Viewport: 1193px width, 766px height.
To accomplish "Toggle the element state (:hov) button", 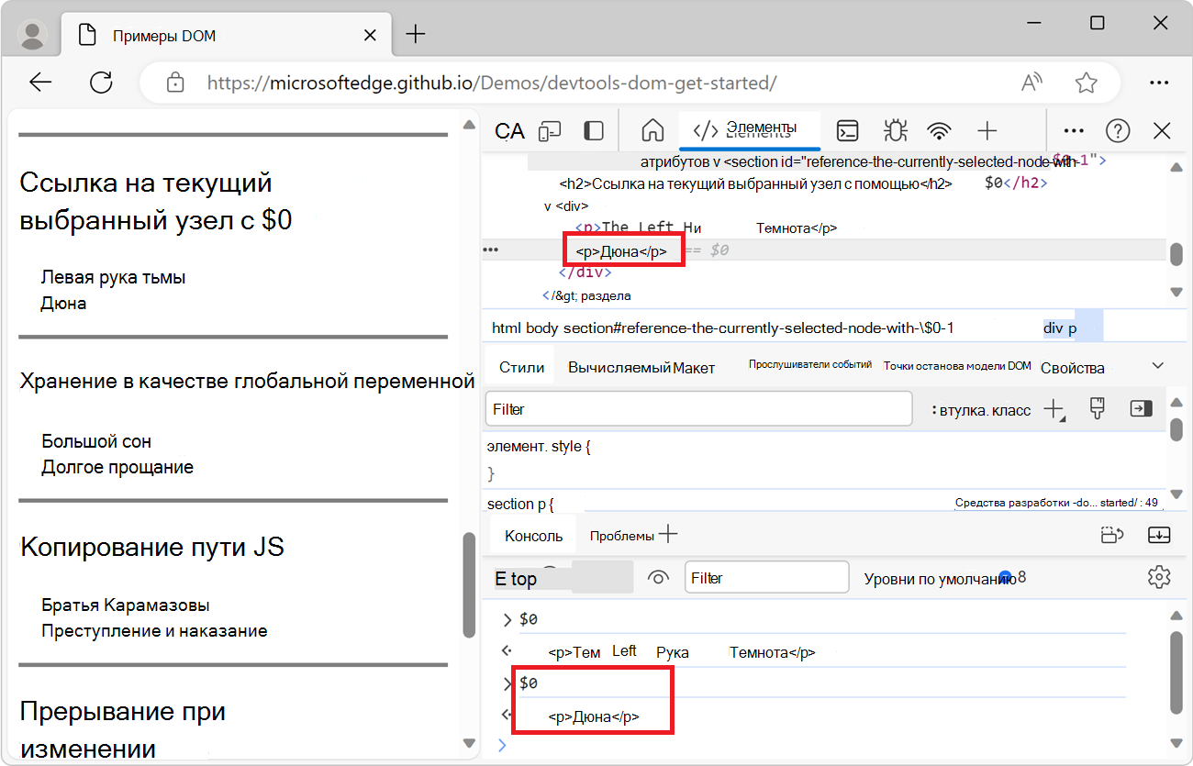I will click(954, 410).
